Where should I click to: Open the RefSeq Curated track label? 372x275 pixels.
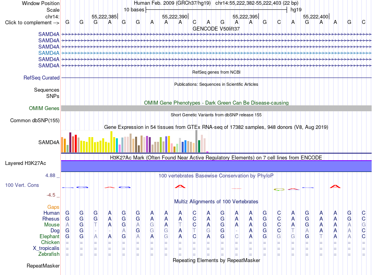(x=42, y=78)
